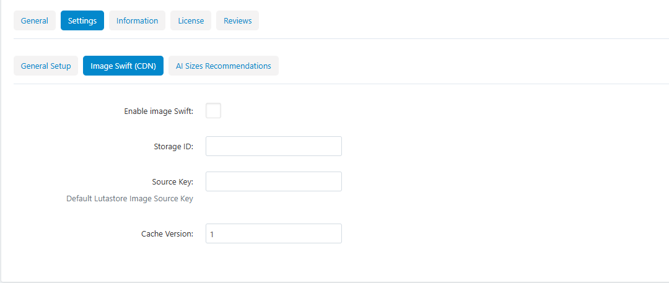669x283 pixels.
Task: Open AI Sizes Recommendations sub-tab
Action: [224, 66]
